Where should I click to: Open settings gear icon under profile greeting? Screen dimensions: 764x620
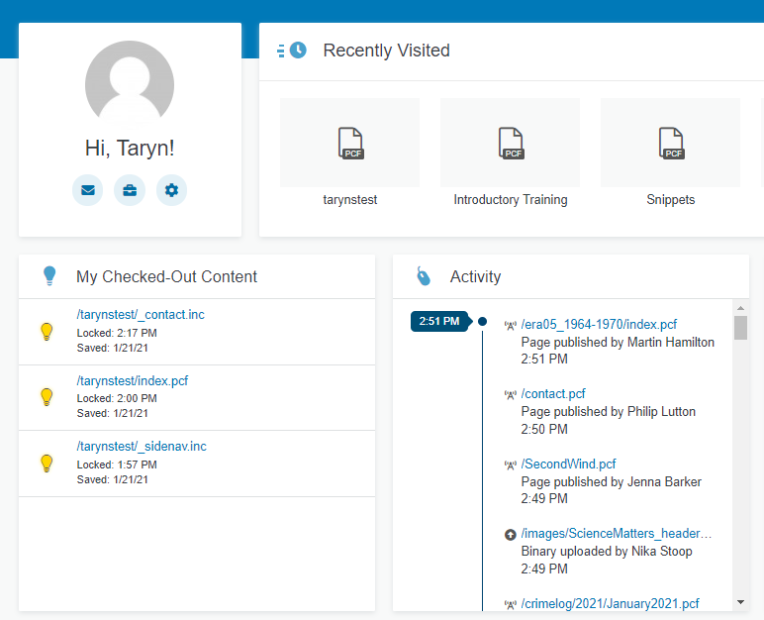pos(171,190)
